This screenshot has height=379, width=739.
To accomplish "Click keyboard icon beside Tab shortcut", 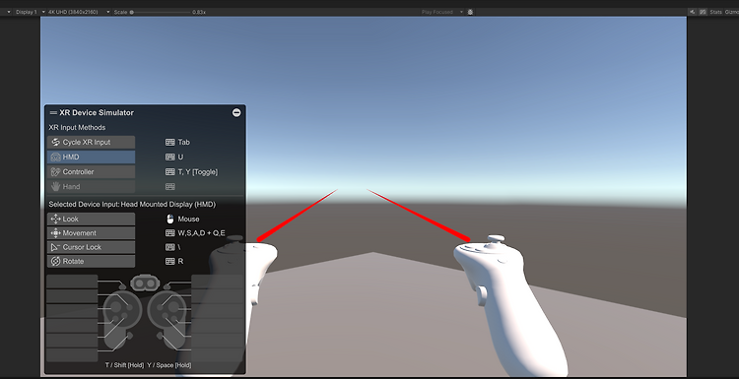I will (x=170, y=142).
